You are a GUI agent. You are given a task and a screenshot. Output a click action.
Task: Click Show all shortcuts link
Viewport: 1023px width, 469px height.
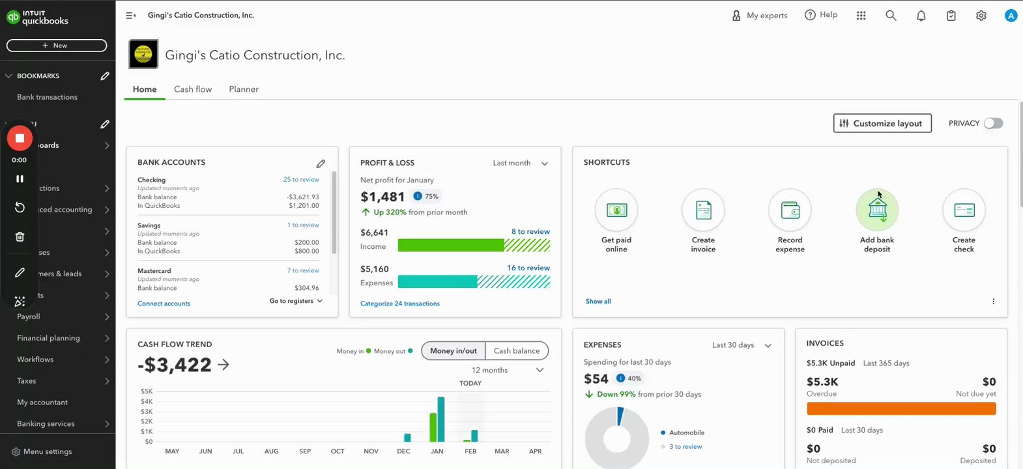(598, 302)
